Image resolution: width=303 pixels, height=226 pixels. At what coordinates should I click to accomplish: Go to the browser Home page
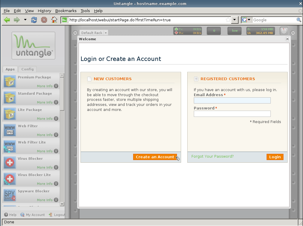pos(54,20)
